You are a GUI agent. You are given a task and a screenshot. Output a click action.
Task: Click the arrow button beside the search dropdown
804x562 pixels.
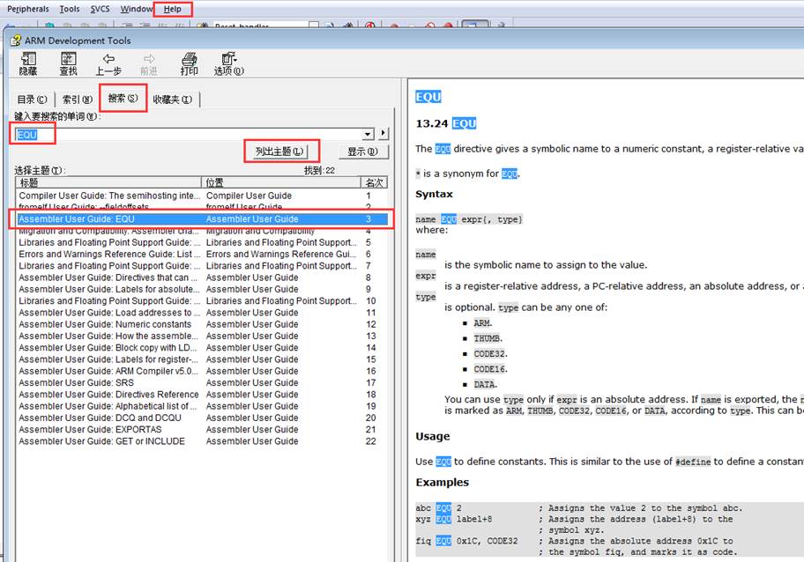coord(383,134)
